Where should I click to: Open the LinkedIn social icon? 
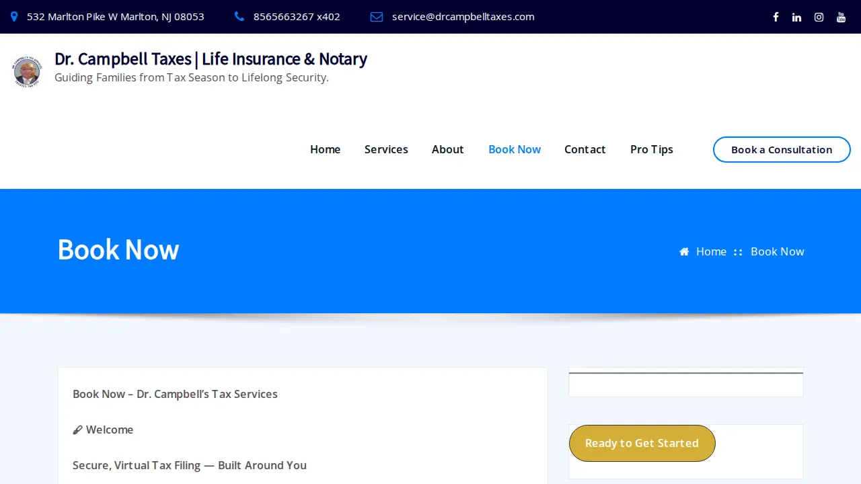point(796,17)
